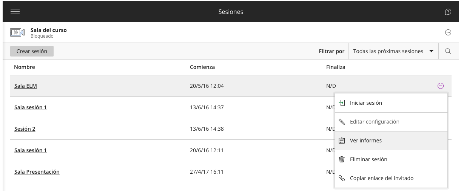Click the Ver informes report icon
The image size is (461, 191).
pos(342,141)
